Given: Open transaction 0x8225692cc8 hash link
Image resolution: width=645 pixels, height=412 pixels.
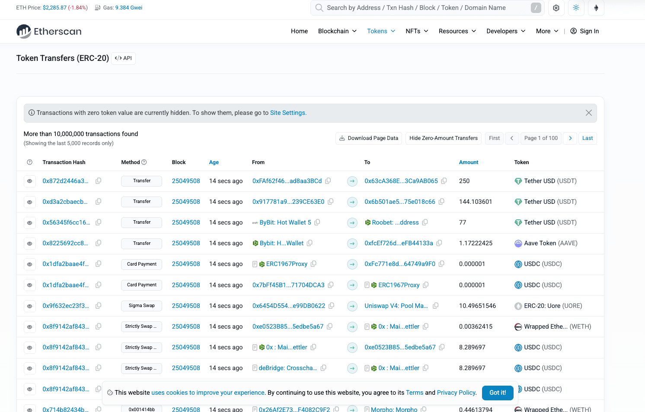Looking at the screenshot, I should 65,243.
